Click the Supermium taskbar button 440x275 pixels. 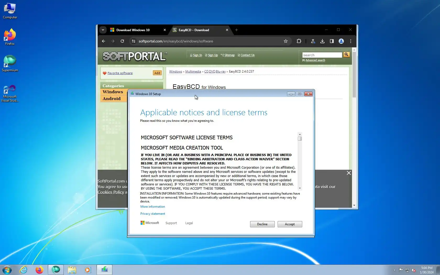click(x=56, y=270)
